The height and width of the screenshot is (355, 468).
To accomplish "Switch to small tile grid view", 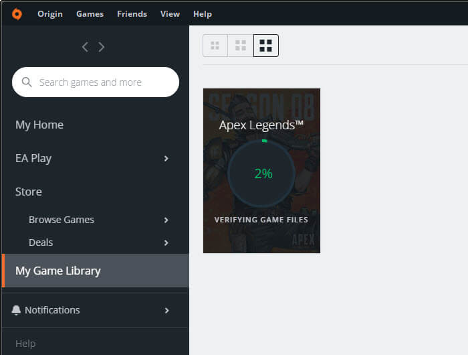I will point(215,46).
